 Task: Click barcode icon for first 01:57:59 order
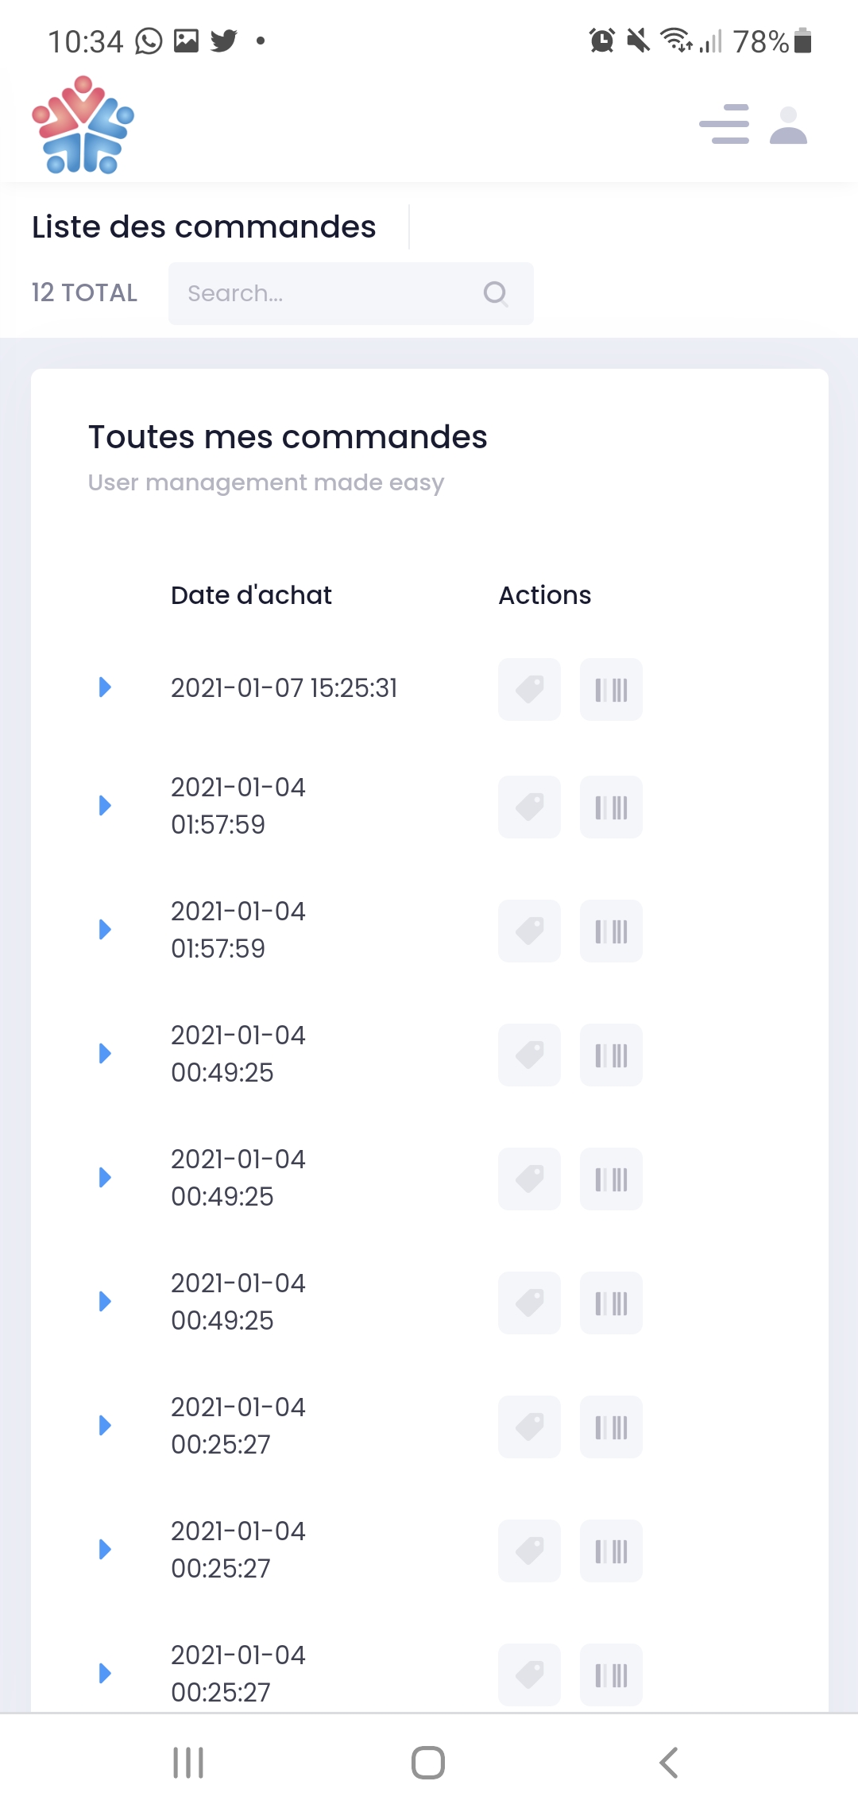pos(611,807)
